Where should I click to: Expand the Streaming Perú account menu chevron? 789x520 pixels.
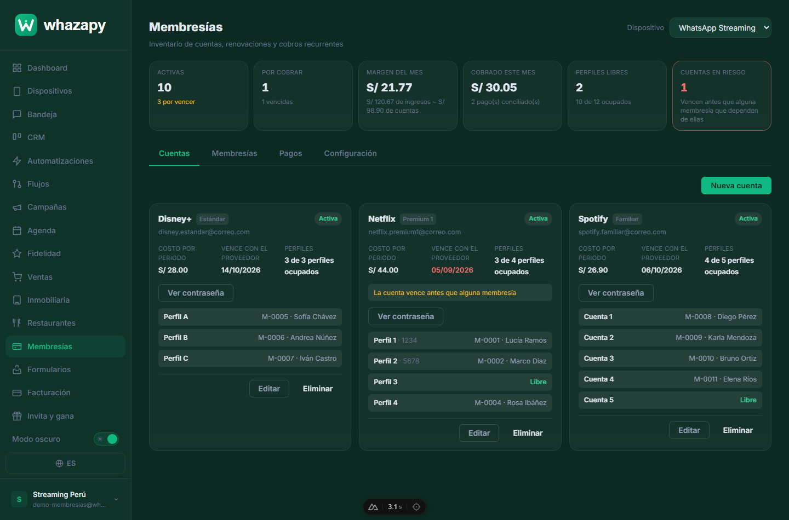pos(116,499)
